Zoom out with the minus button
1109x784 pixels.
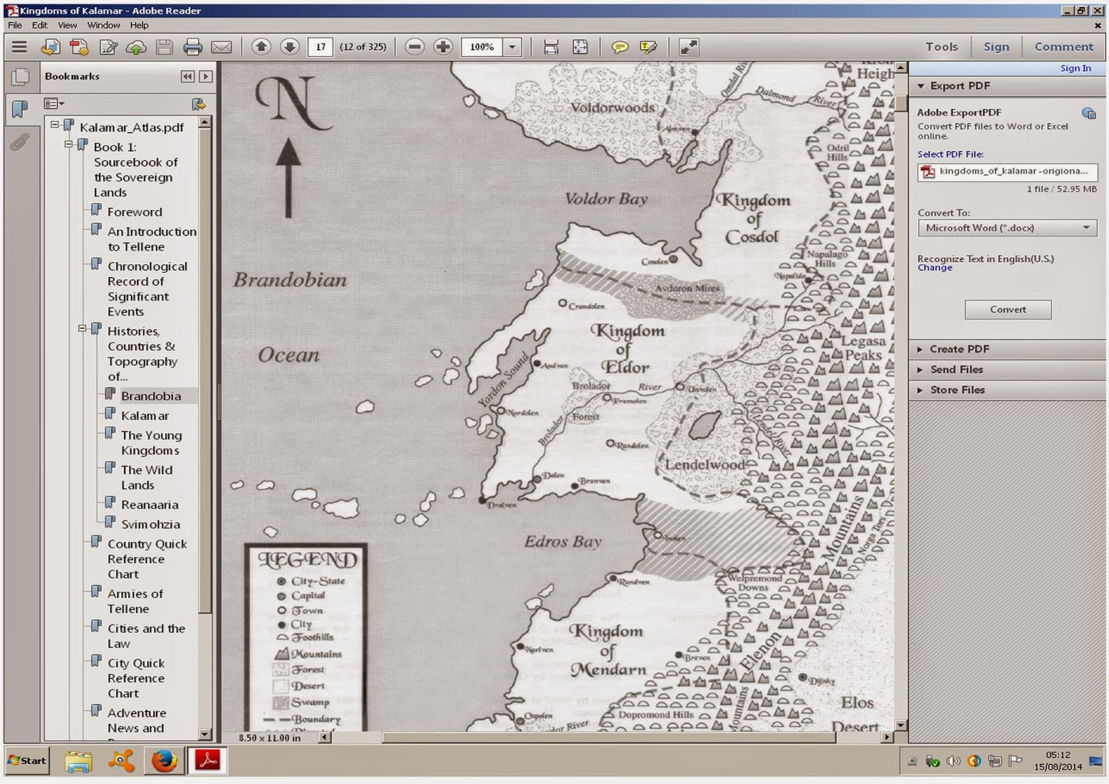click(414, 47)
